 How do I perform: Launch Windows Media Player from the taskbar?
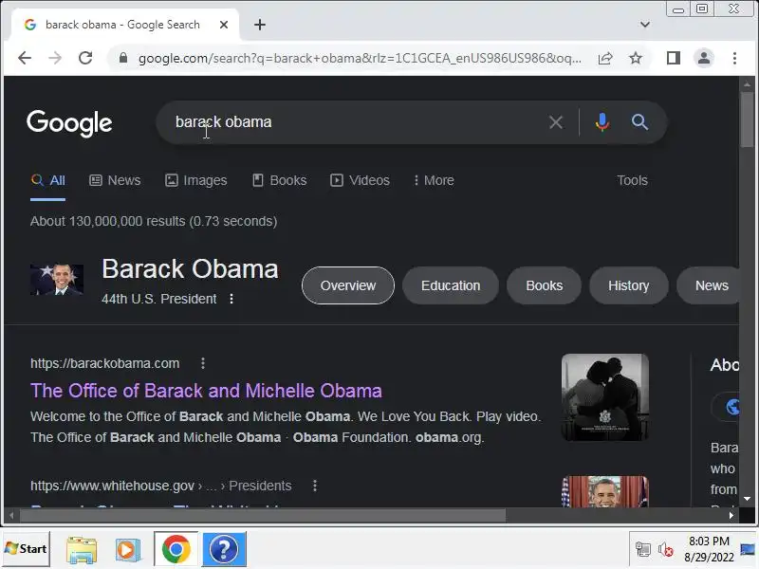pos(127,549)
